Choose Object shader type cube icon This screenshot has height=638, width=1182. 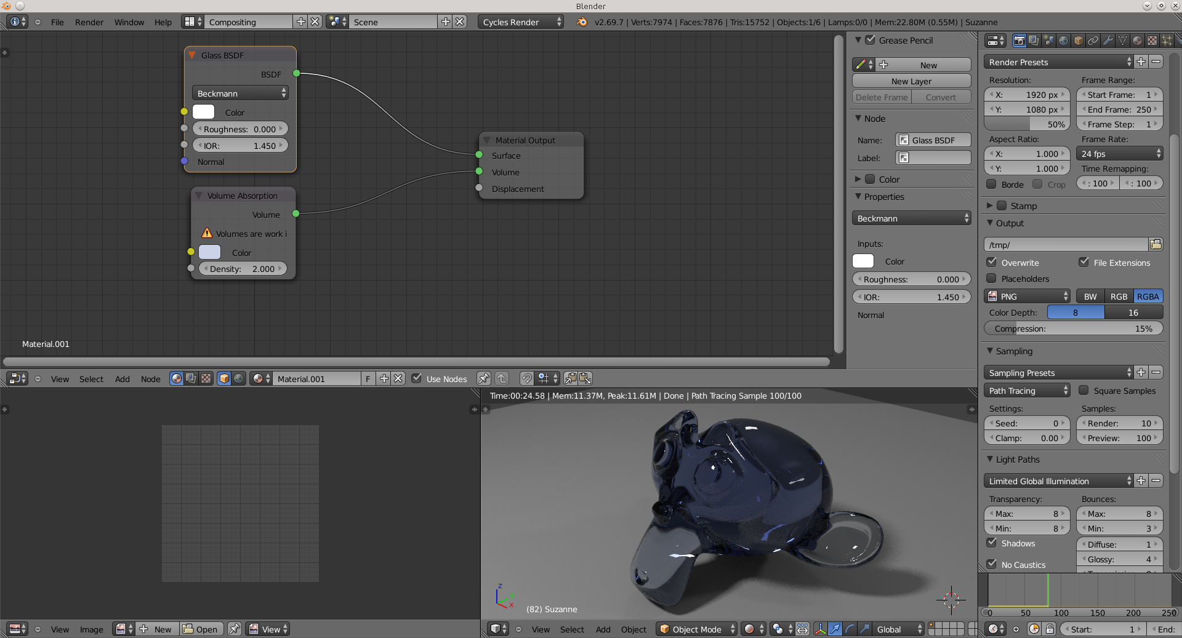(x=224, y=378)
